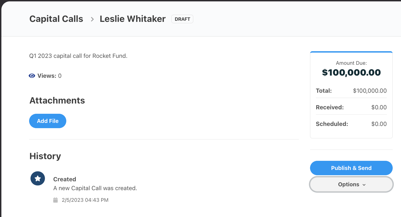
Task: Select the Scheduled amount row
Action: click(x=351, y=124)
